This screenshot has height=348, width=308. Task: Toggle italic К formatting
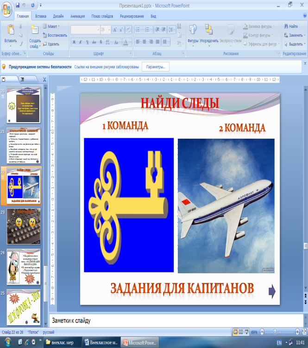click(81, 42)
